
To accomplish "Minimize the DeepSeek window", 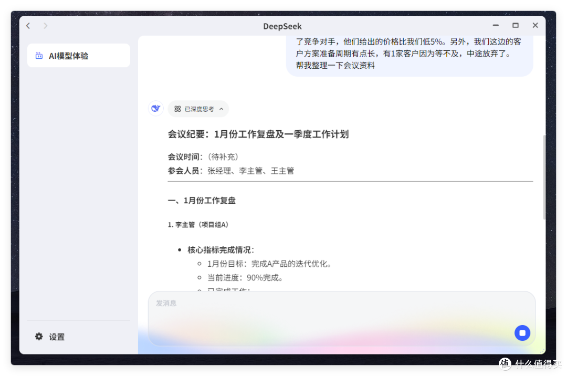I will (496, 25).
